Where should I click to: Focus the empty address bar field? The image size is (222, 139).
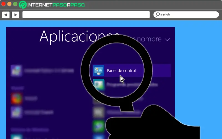(x=86, y=15)
